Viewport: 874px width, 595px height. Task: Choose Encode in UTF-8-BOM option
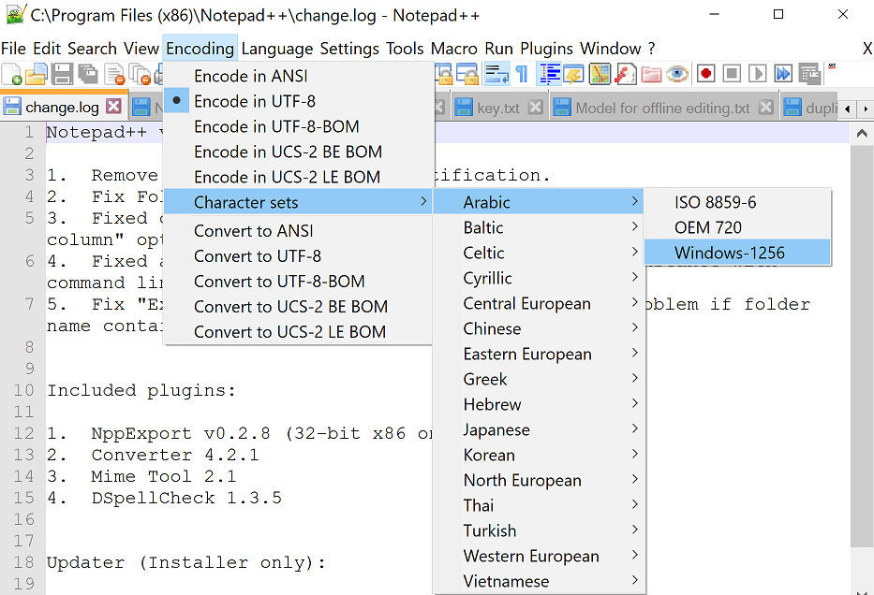point(276,126)
